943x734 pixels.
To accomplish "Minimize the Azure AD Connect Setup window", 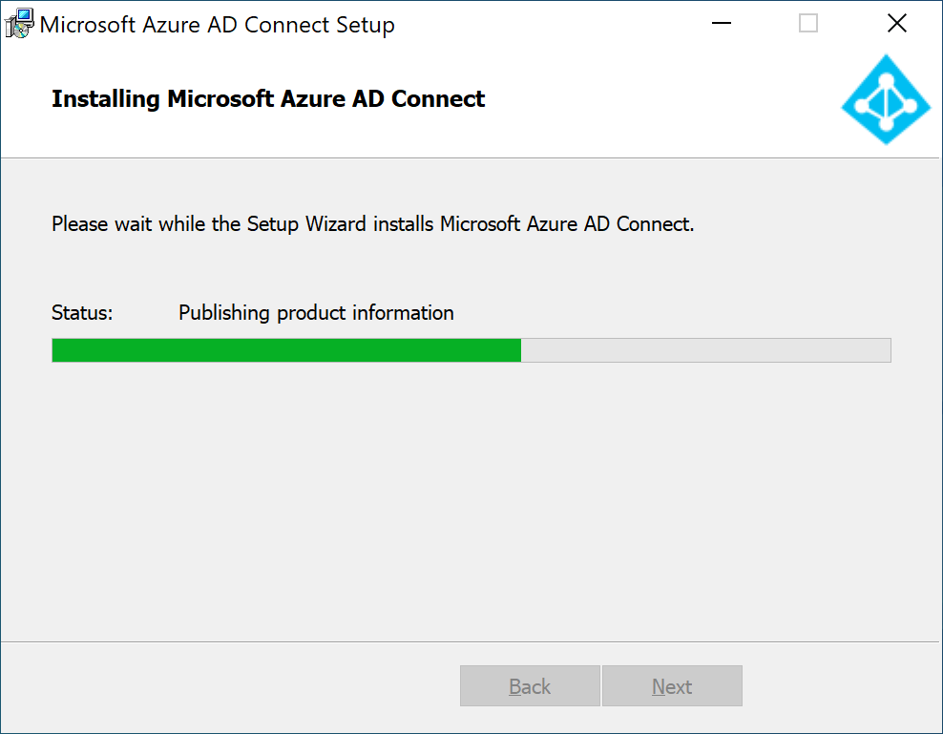I will pyautogui.click(x=721, y=24).
